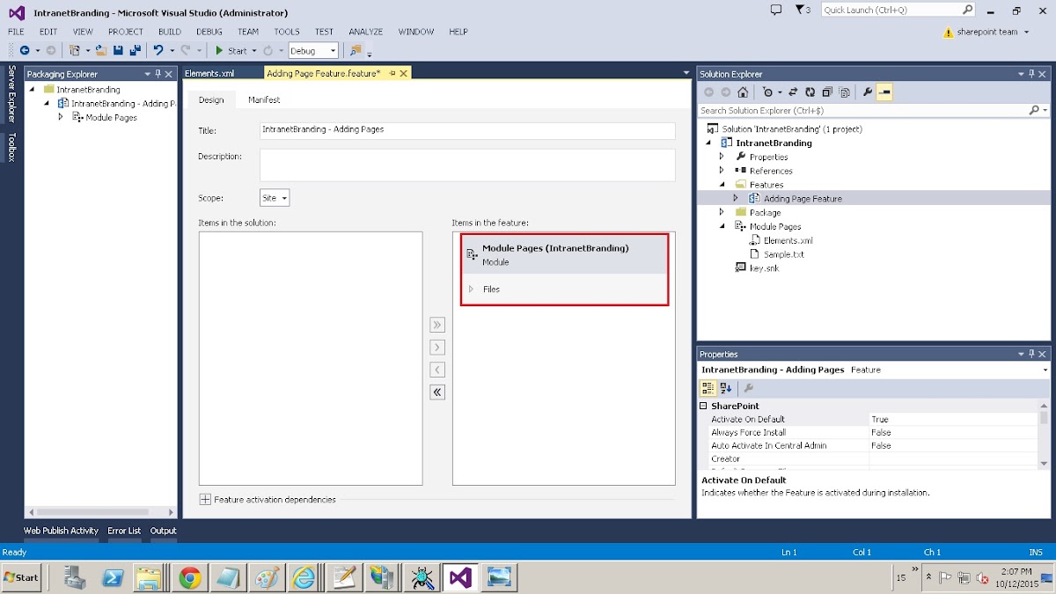Click Collapse All icon in Solution Explorer
The image size is (1056, 594).
pos(827,92)
